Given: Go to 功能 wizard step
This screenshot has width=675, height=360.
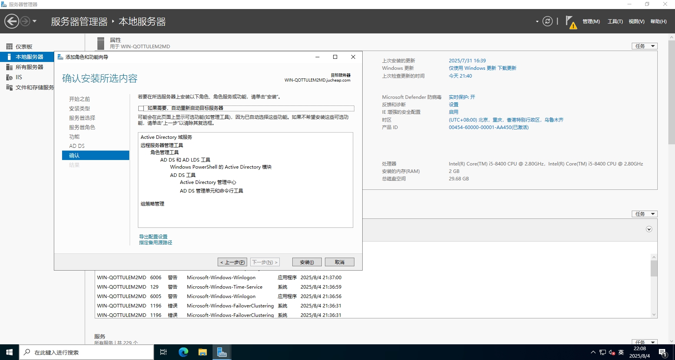Looking at the screenshot, I should pos(74,137).
